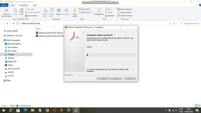Show hidden system tray icons

coord(166,110)
